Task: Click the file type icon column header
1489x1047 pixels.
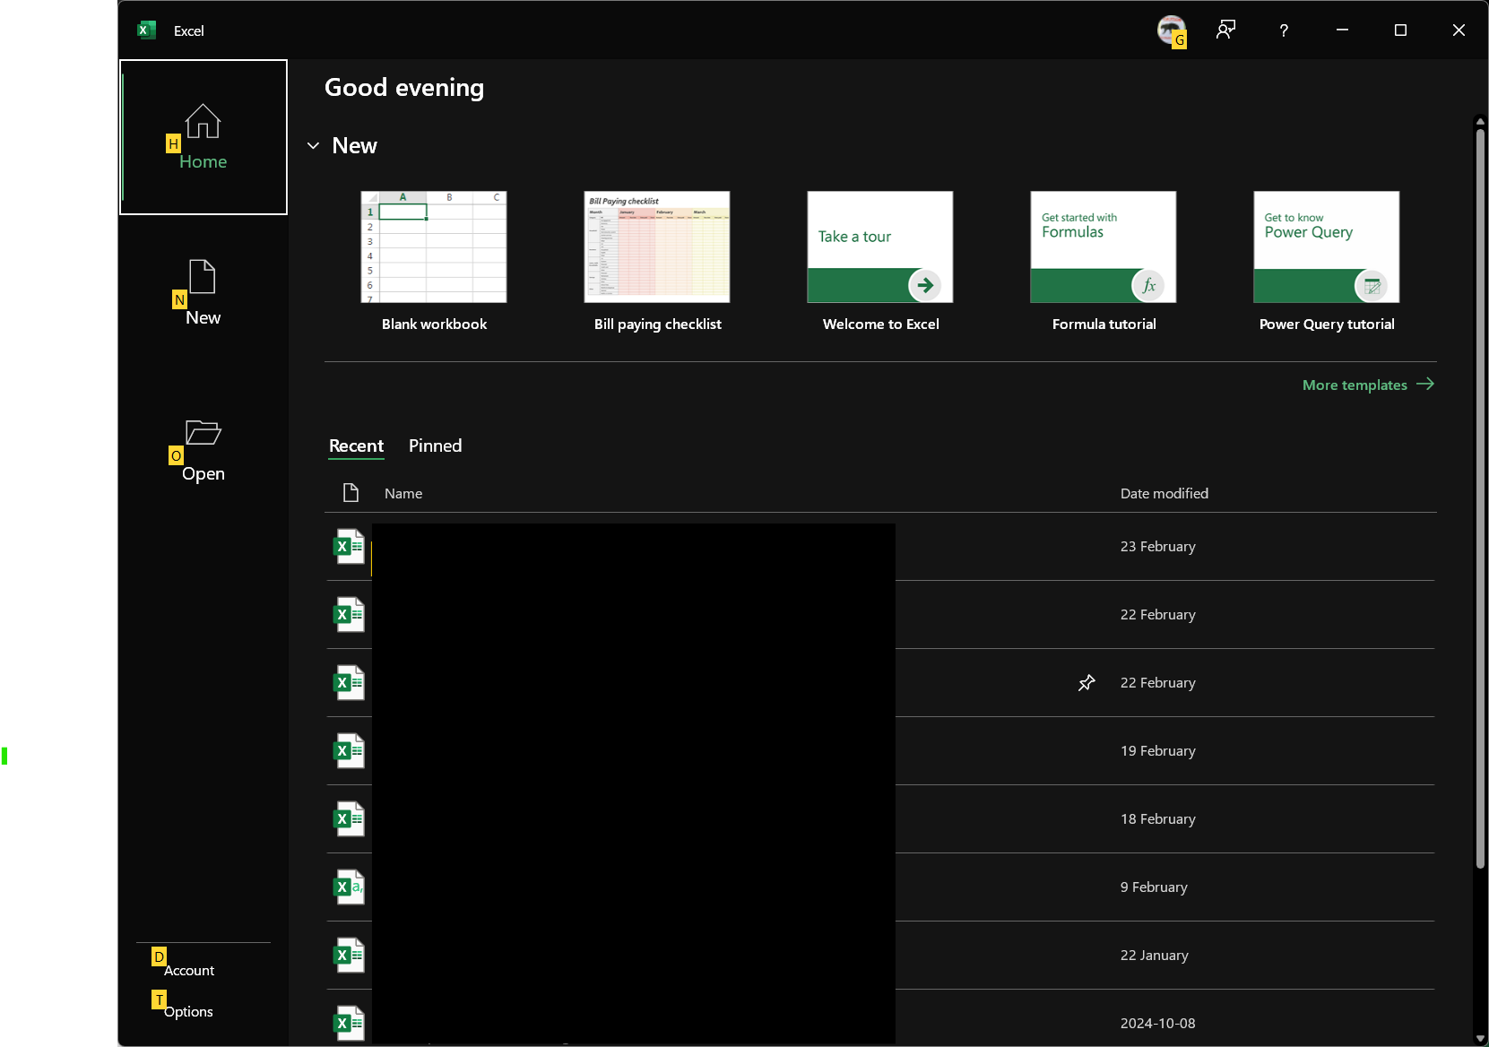Action: pos(351,492)
